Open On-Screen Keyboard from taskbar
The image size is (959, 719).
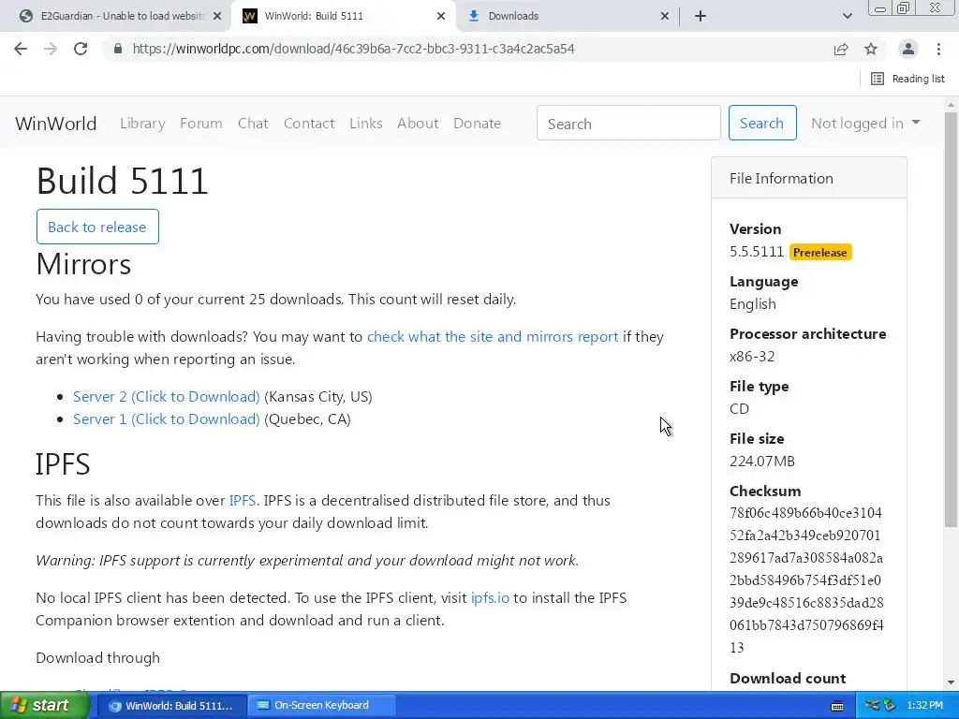320,706
